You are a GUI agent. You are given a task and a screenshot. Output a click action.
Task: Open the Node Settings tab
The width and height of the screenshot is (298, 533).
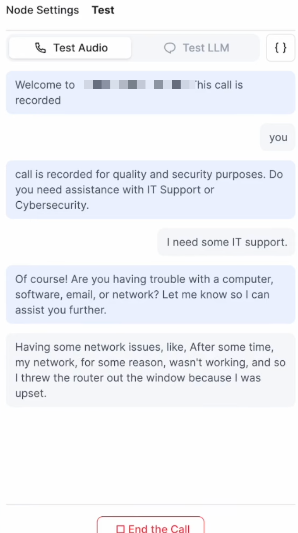pos(43,10)
